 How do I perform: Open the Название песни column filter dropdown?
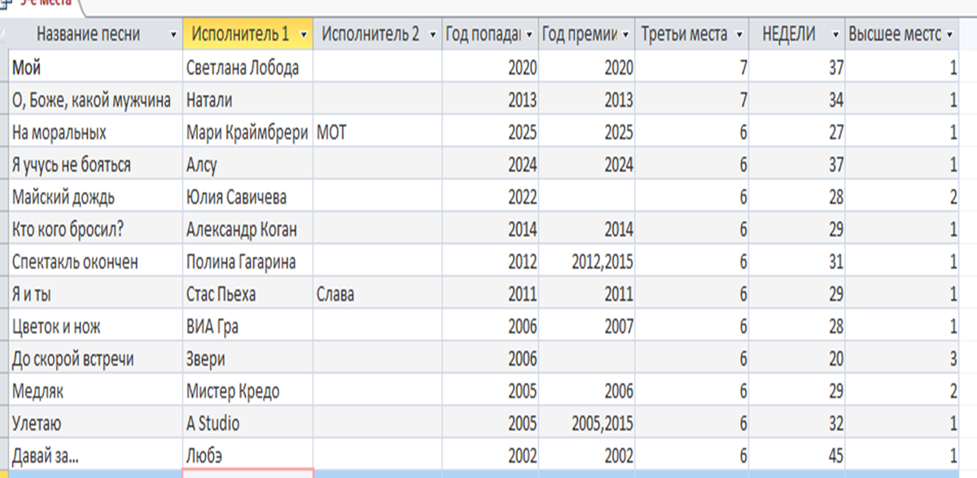(172, 35)
